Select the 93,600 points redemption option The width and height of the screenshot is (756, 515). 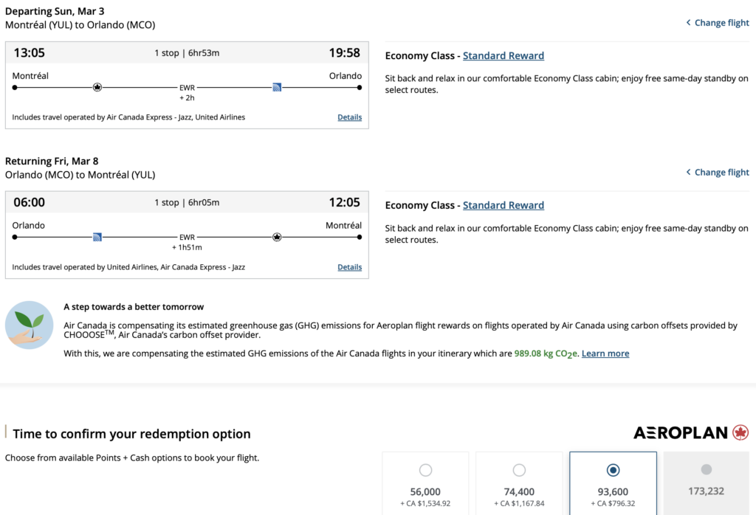tap(613, 470)
